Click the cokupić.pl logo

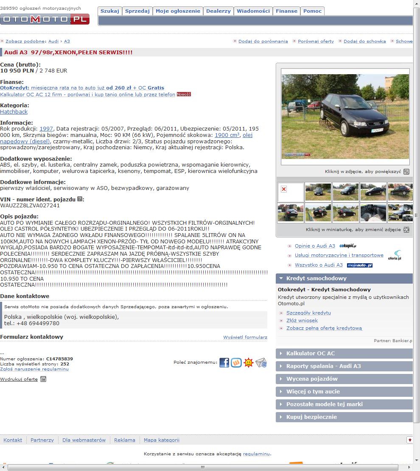pyautogui.click(x=348, y=246)
